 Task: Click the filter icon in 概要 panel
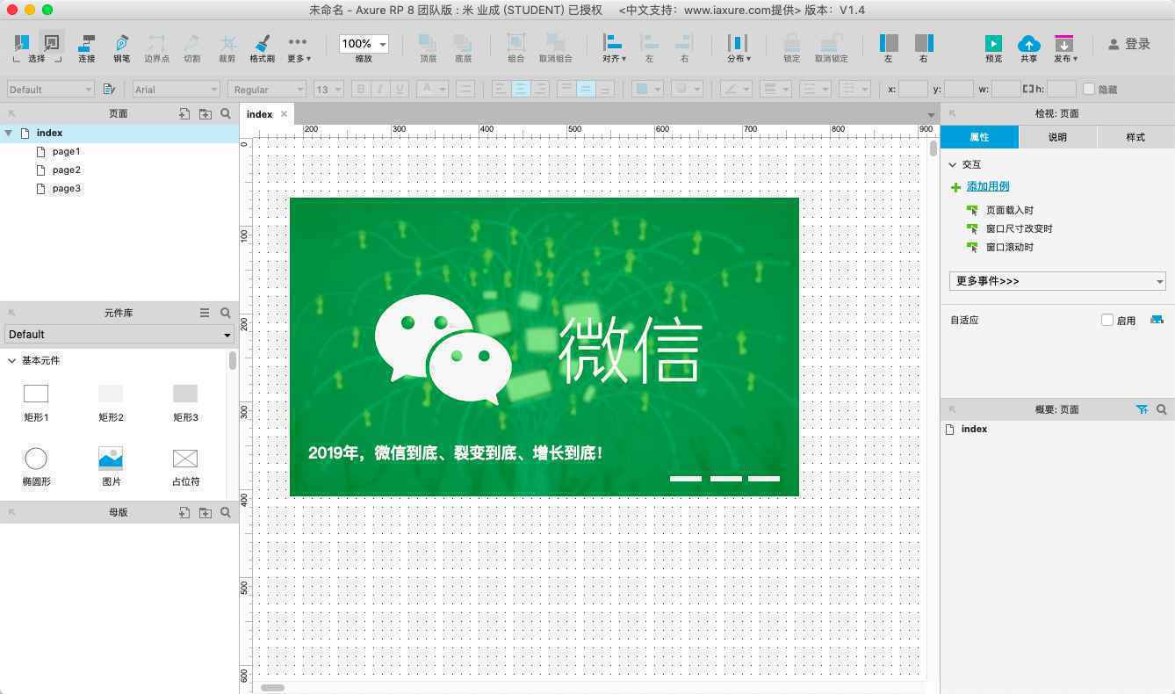[1142, 409]
